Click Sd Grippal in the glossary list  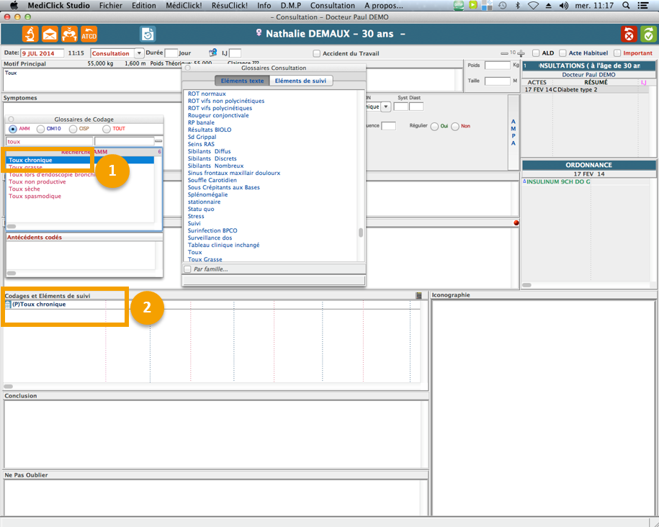click(x=202, y=137)
